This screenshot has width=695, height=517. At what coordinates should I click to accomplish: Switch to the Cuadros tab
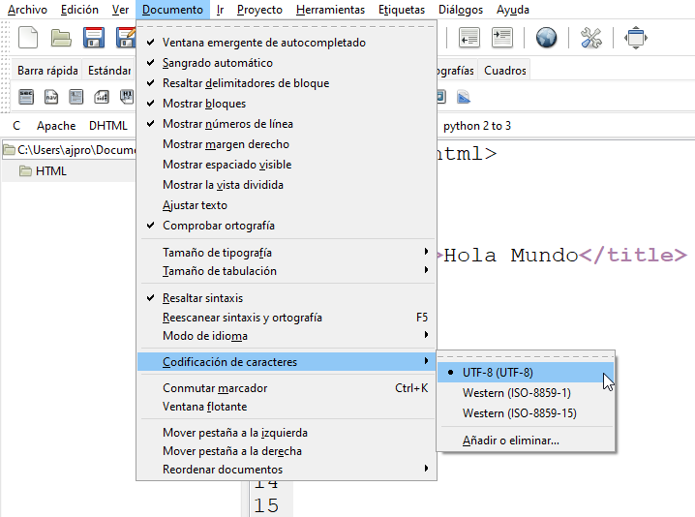pos(504,71)
